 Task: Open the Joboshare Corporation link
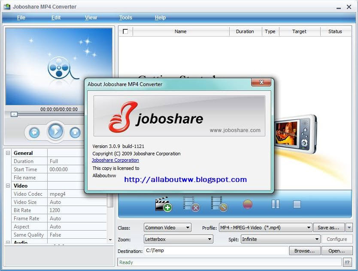click(x=115, y=160)
